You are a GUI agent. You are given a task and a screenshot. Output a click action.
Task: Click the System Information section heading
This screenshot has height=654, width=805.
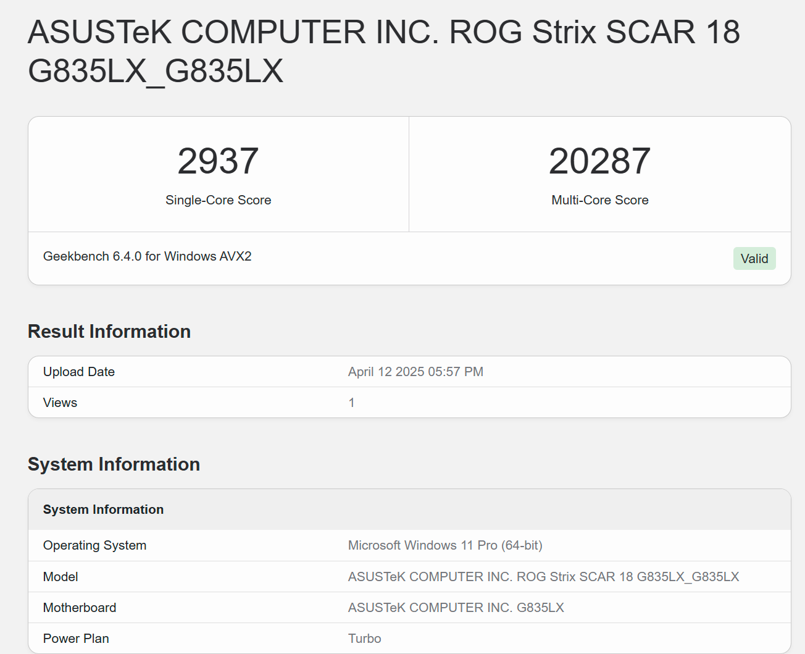(x=114, y=464)
